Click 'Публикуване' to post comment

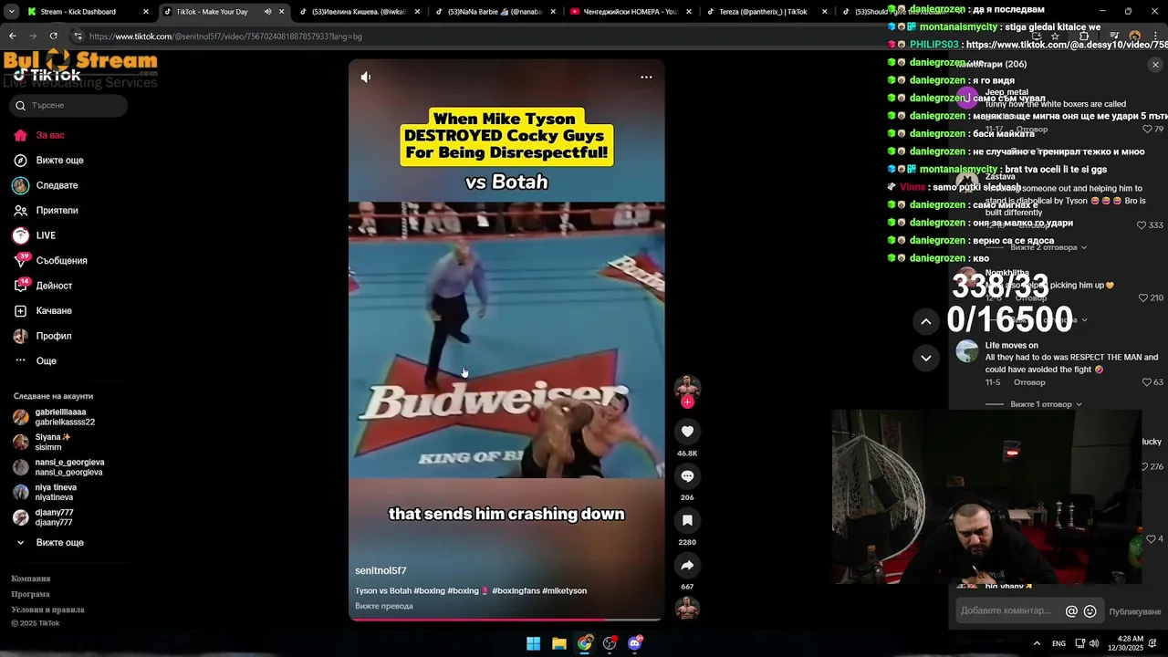pyautogui.click(x=1134, y=611)
